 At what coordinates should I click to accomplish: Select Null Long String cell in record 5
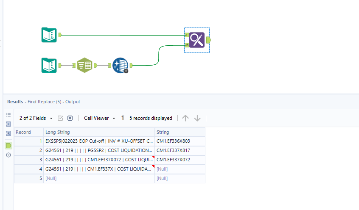click(x=99, y=179)
